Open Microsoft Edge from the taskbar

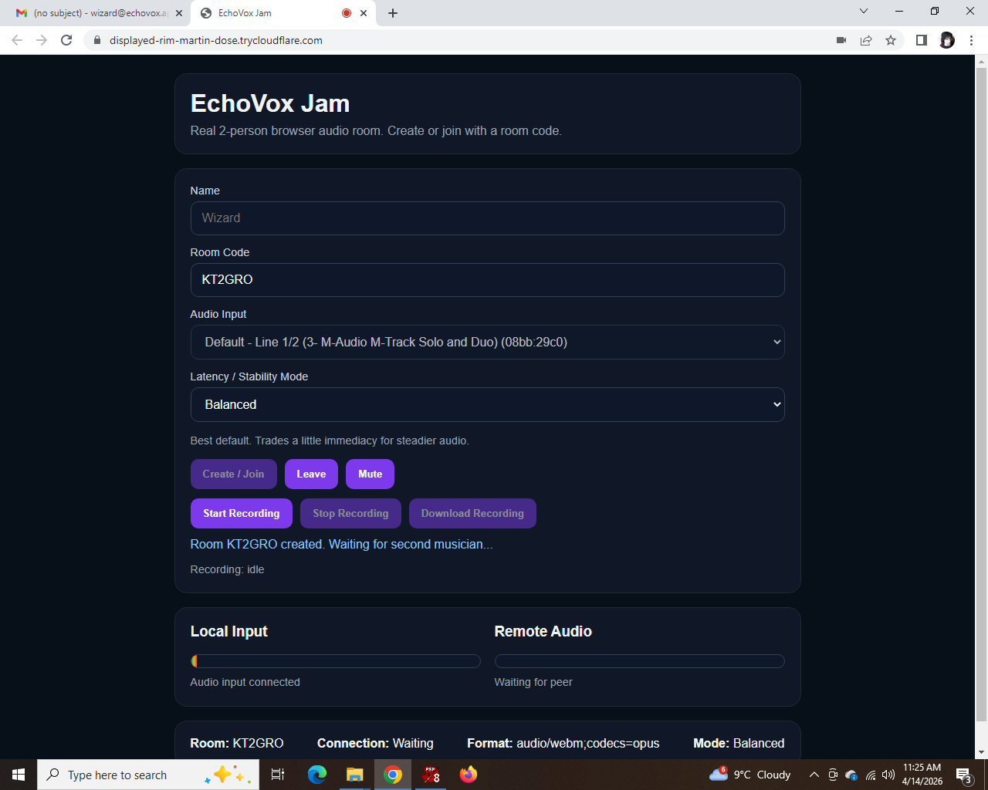(317, 775)
